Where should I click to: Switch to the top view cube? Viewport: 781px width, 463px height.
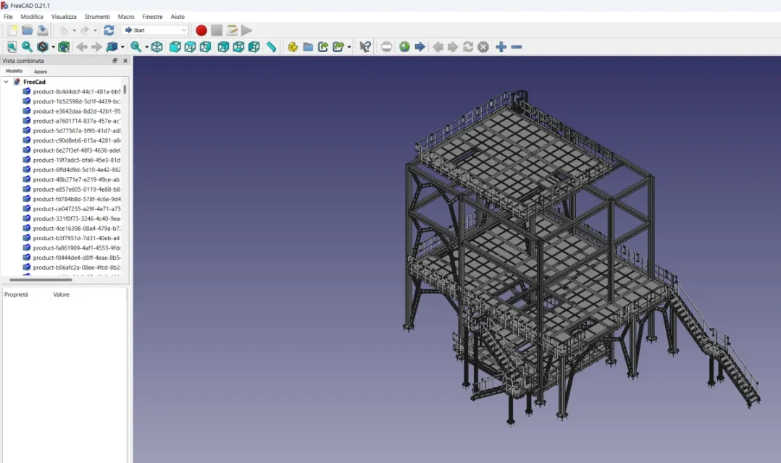tap(190, 47)
